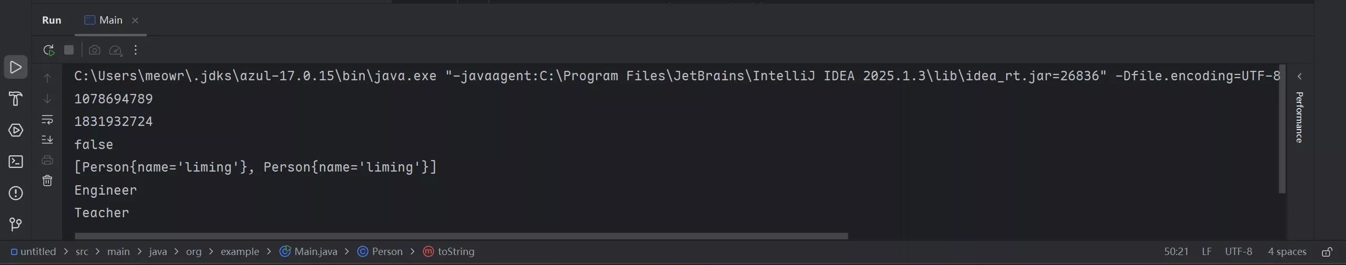Clear all console output
Viewport: 1346px width, 265px height.
pyautogui.click(x=47, y=181)
